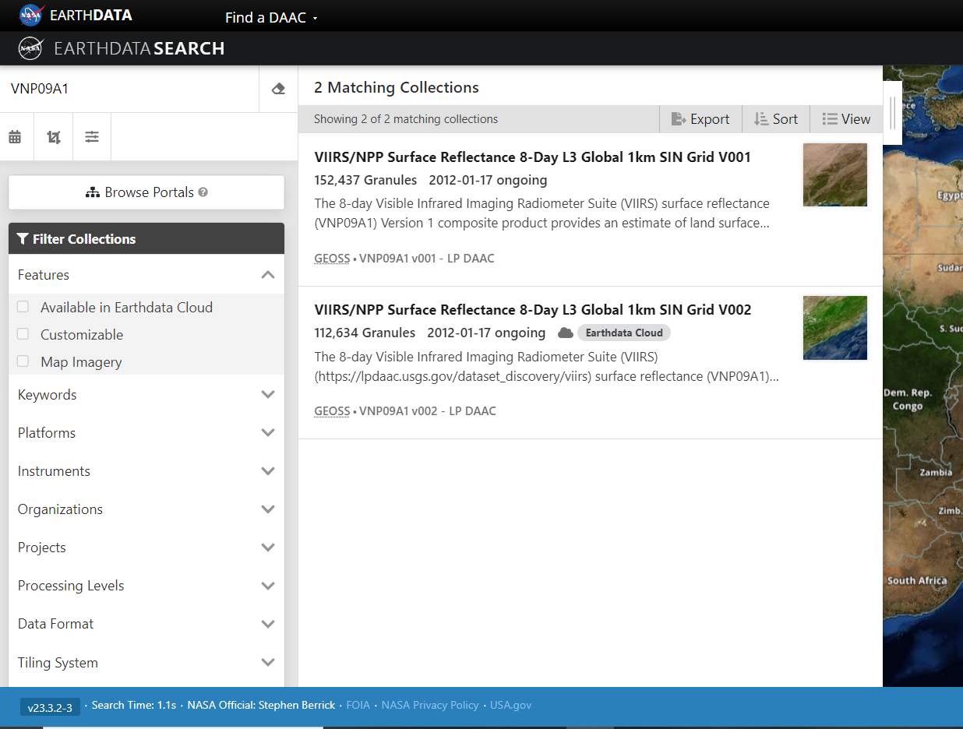The width and height of the screenshot is (963, 729).
Task: Click the Earthdata Cloud icon on V002 result
Action: click(x=566, y=333)
